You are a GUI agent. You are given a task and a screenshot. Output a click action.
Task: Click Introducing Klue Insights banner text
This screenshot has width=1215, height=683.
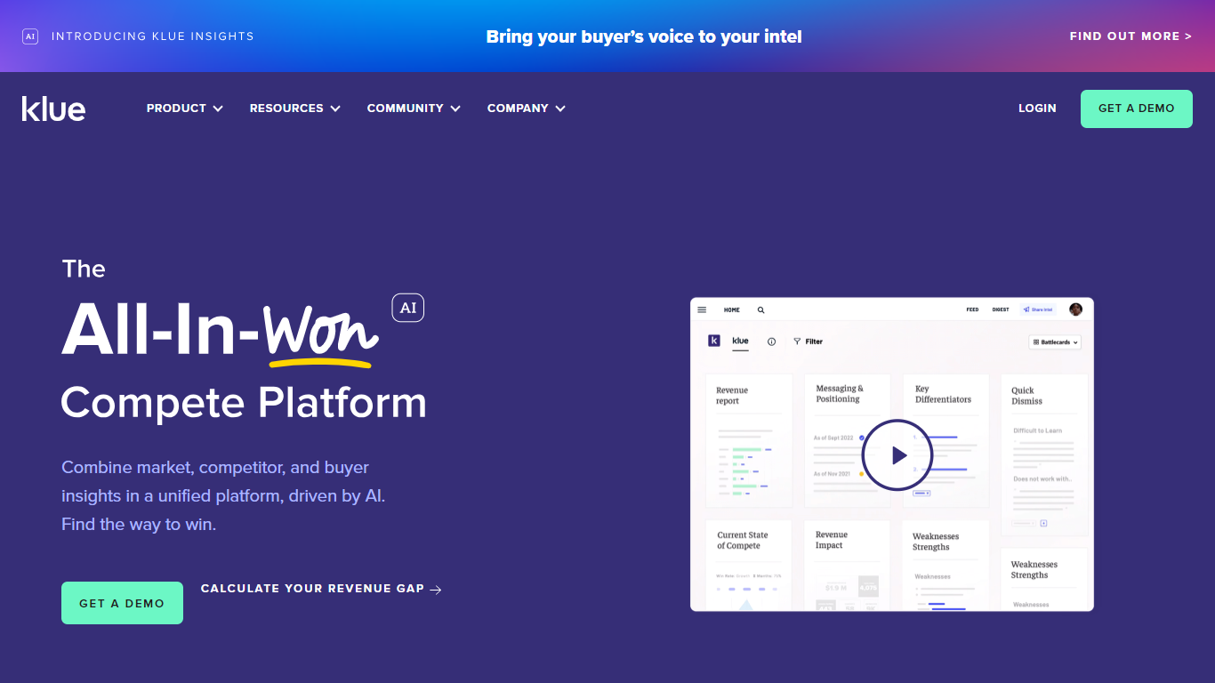(153, 36)
